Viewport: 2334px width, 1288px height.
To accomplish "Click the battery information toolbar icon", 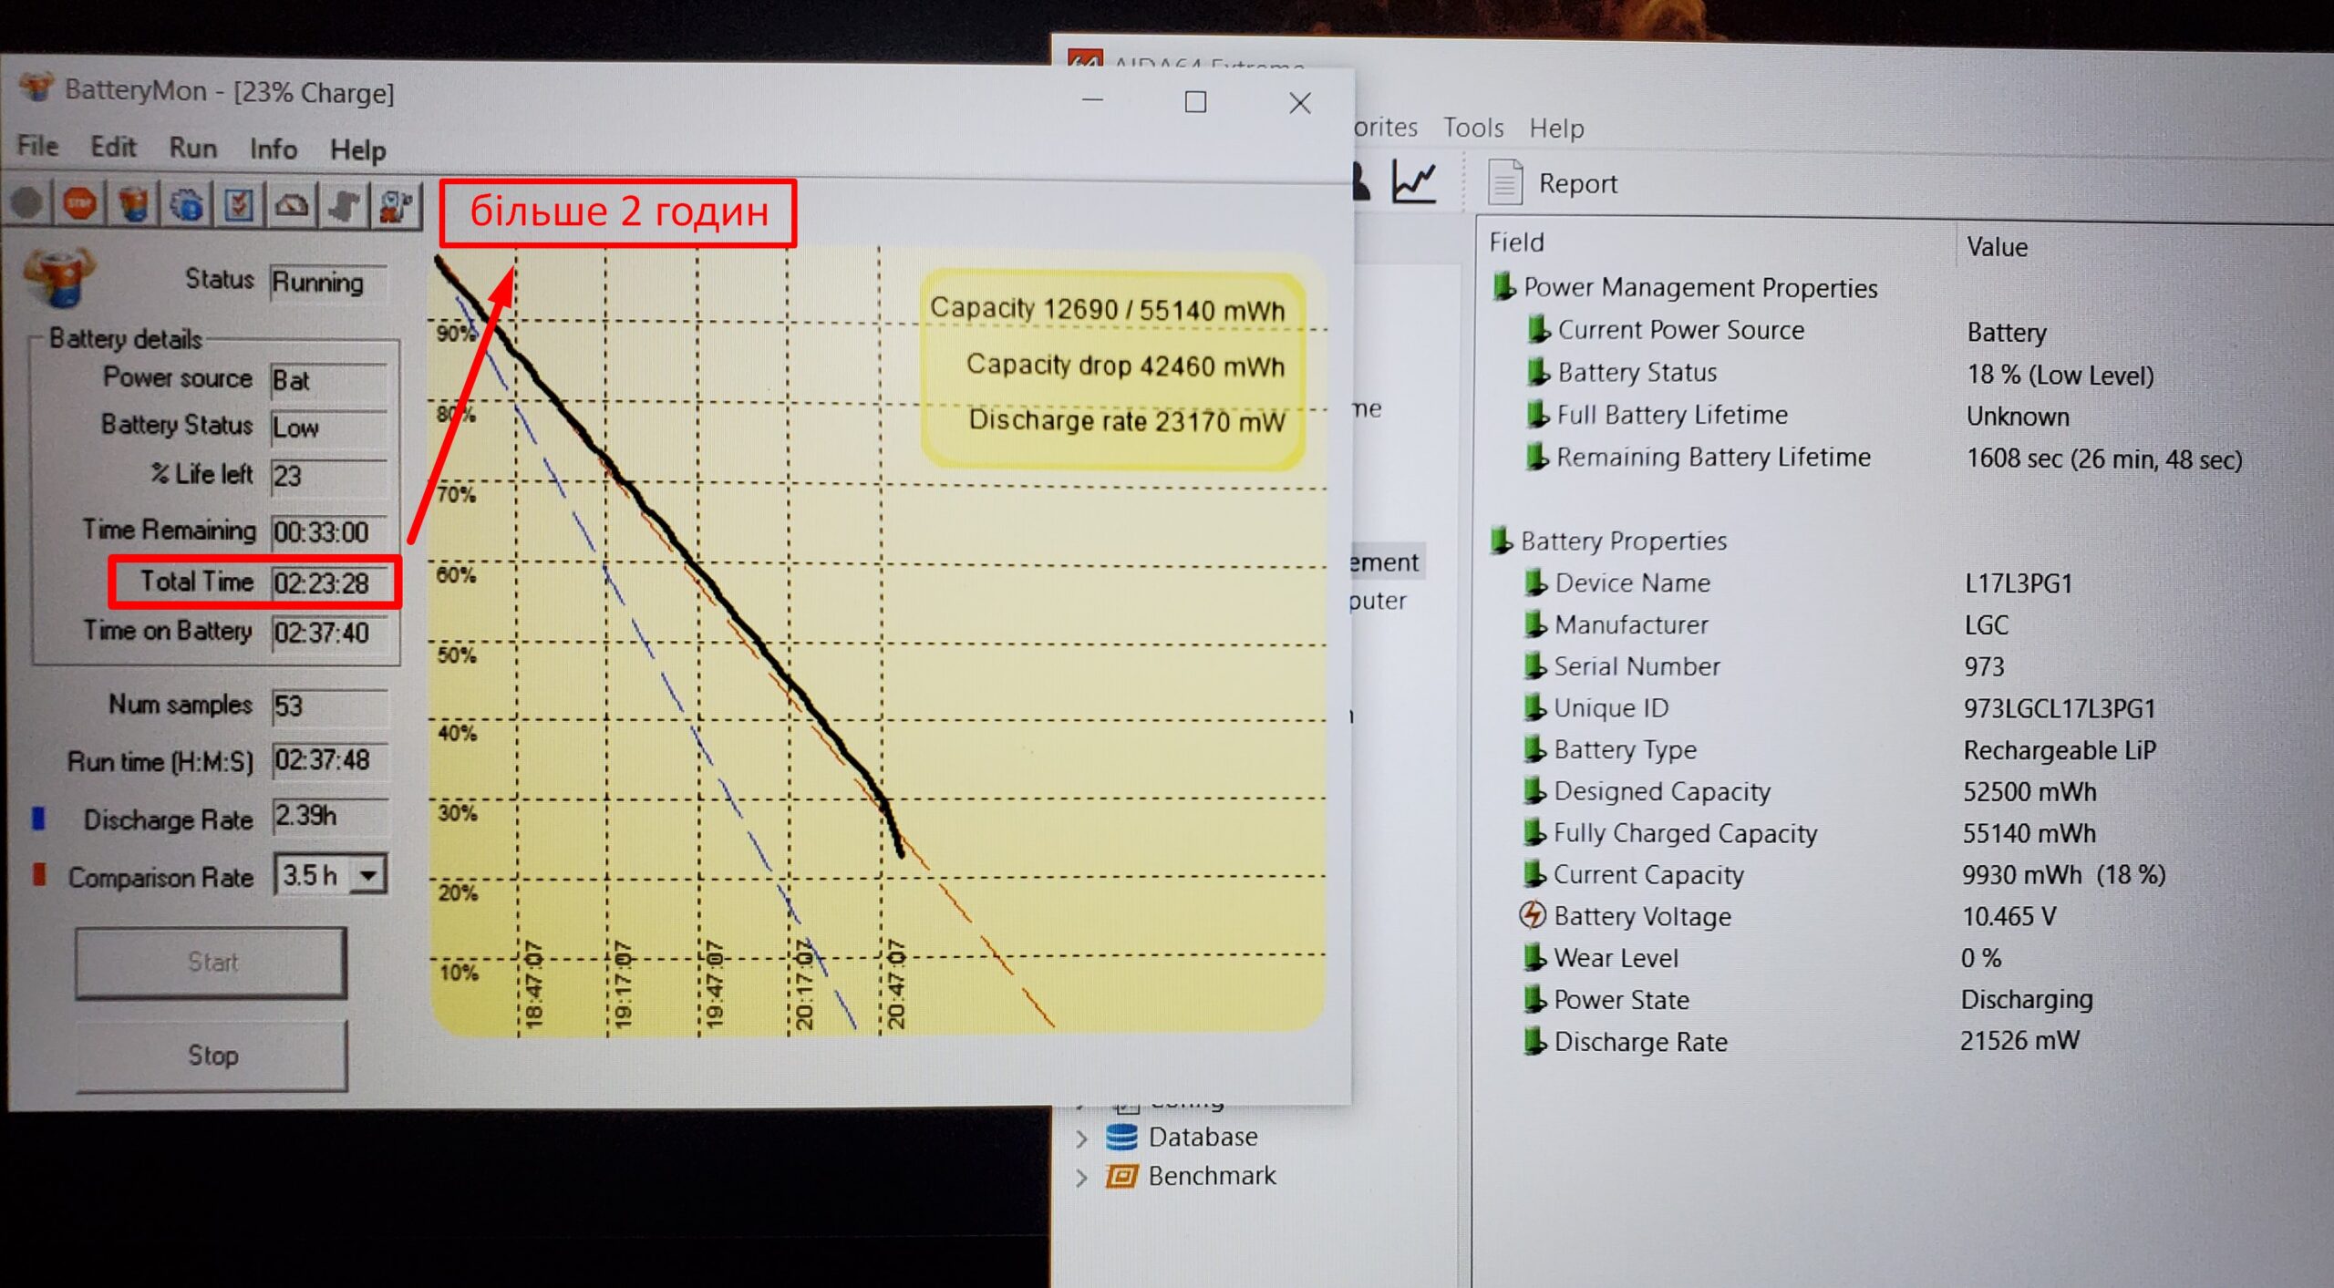I will (x=134, y=204).
